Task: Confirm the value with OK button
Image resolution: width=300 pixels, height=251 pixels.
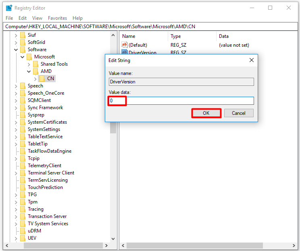Action: point(206,113)
